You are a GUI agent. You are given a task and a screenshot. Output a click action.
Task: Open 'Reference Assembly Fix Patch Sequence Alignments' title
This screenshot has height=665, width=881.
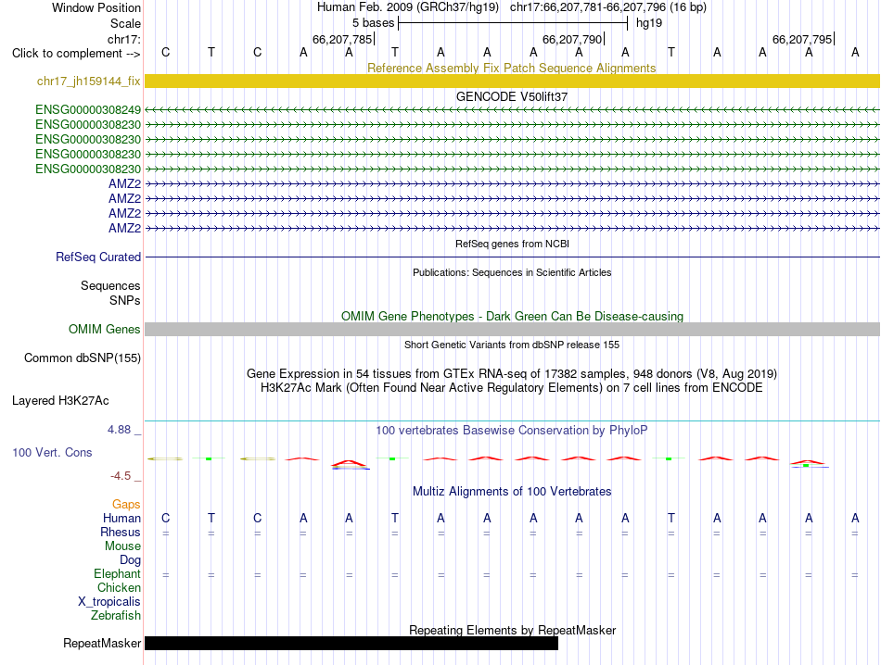[511, 68]
